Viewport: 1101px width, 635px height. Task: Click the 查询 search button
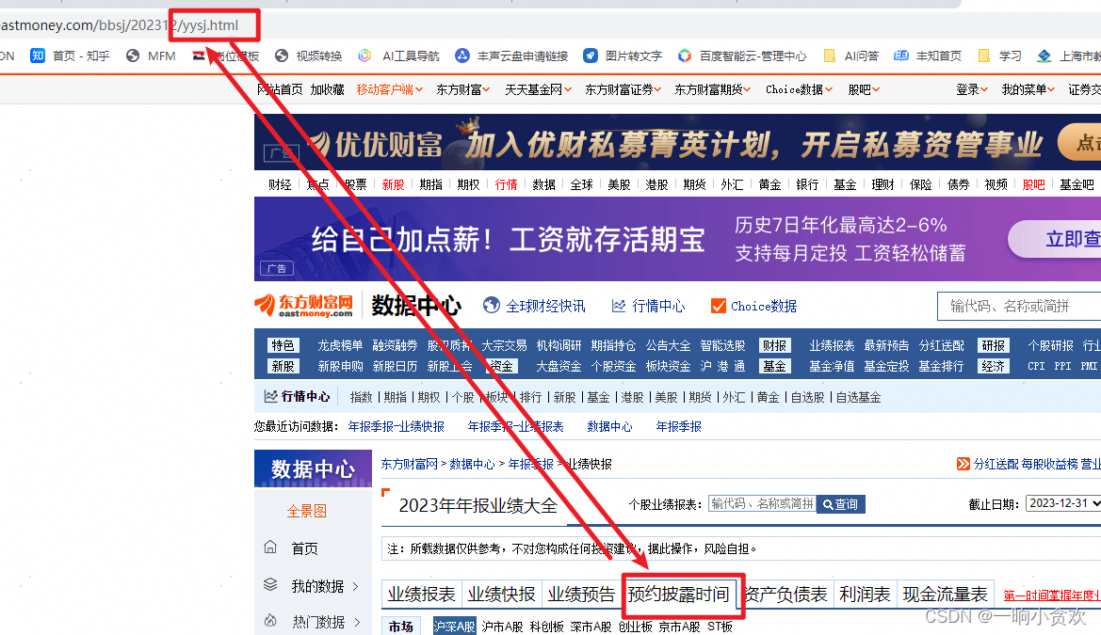(x=840, y=504)
